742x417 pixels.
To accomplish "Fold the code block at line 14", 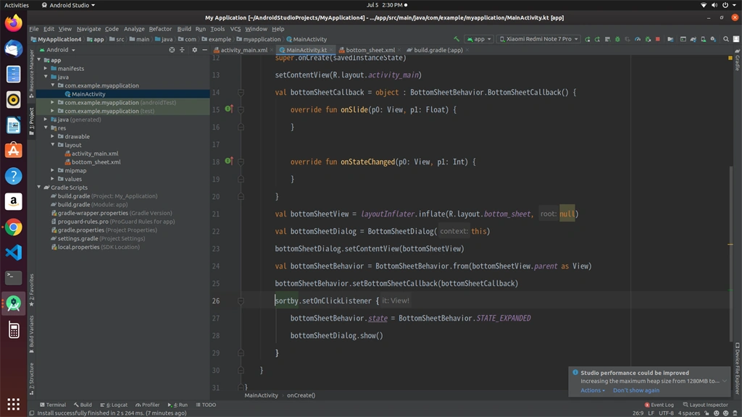I will click(241, 93).
